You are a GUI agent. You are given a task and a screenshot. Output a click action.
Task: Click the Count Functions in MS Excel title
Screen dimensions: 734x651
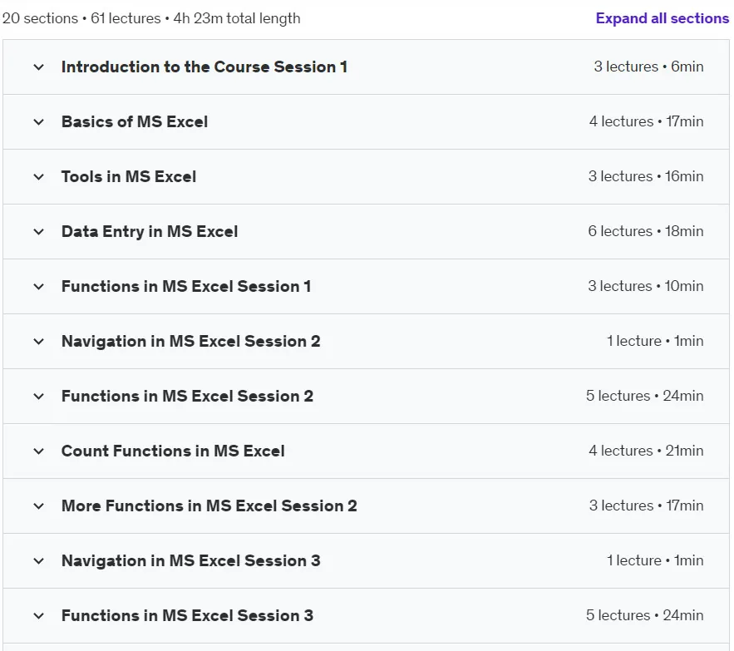173,451
